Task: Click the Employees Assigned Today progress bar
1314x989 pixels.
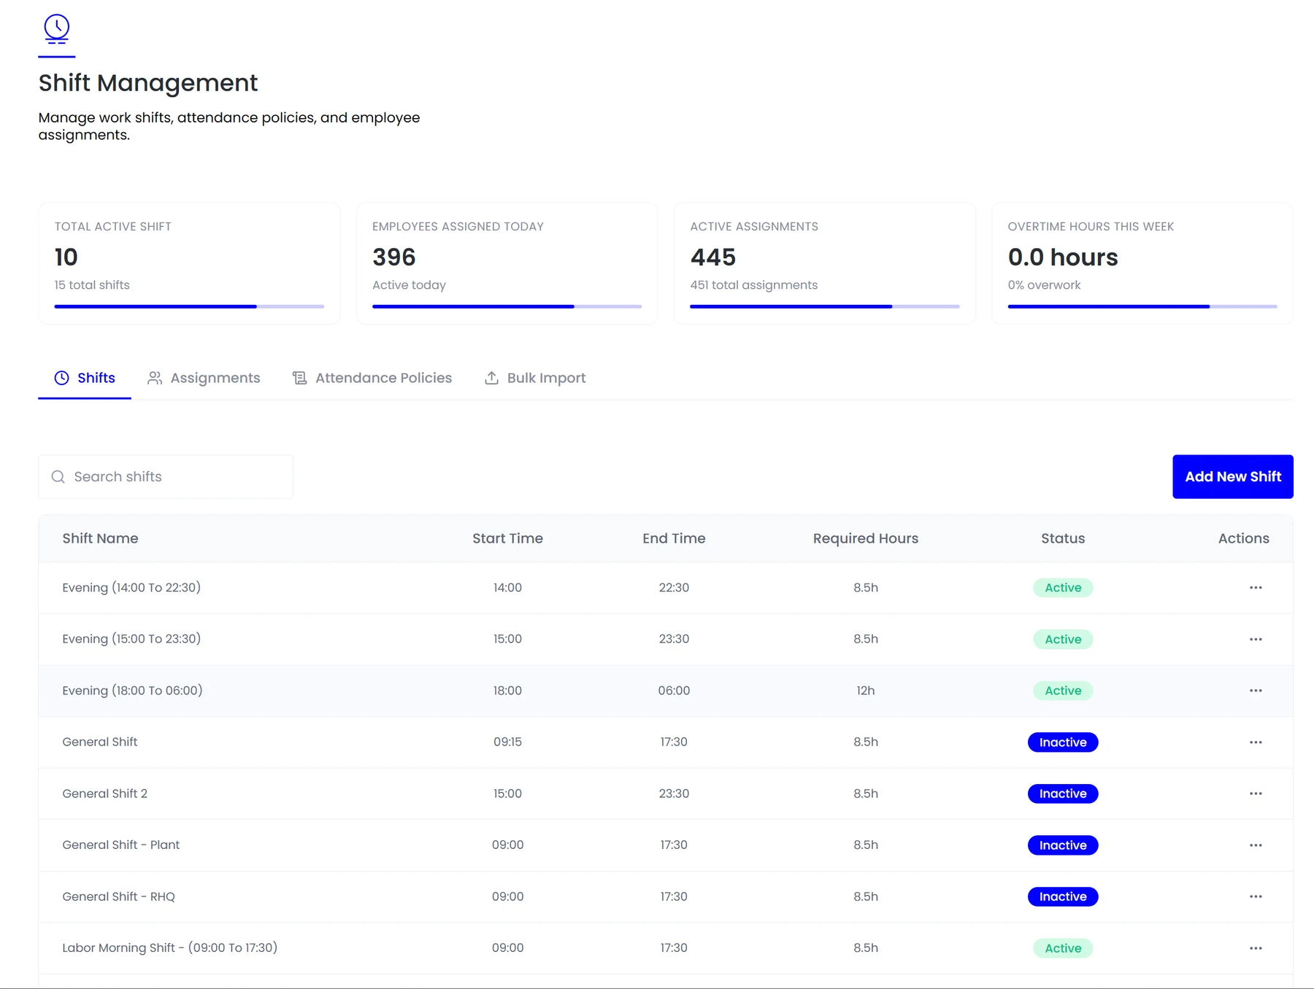Action: pos(507,306)
